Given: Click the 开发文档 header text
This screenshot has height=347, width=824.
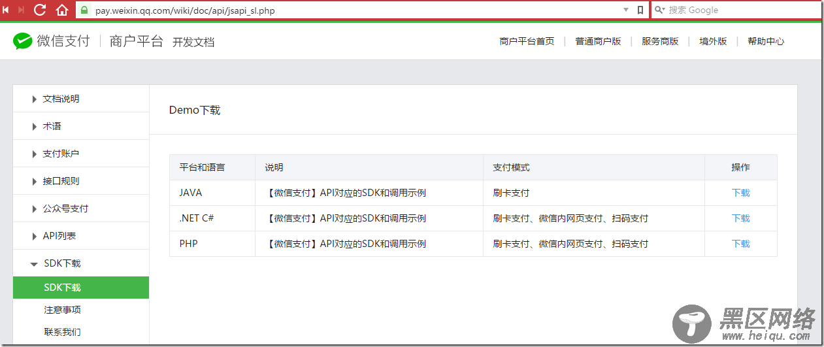Looking at the screenshot, I should (193, 42).
